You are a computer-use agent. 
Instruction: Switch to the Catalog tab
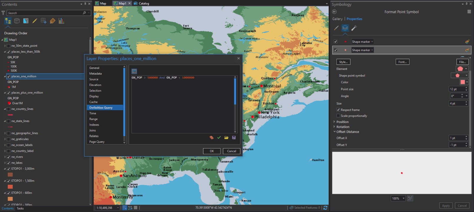143,4
